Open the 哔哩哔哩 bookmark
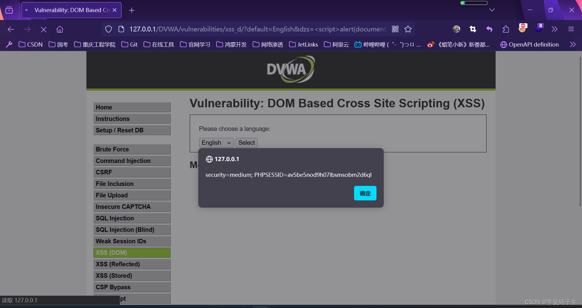The height and width of the screenshot is (308, 582). pos(388,44)
